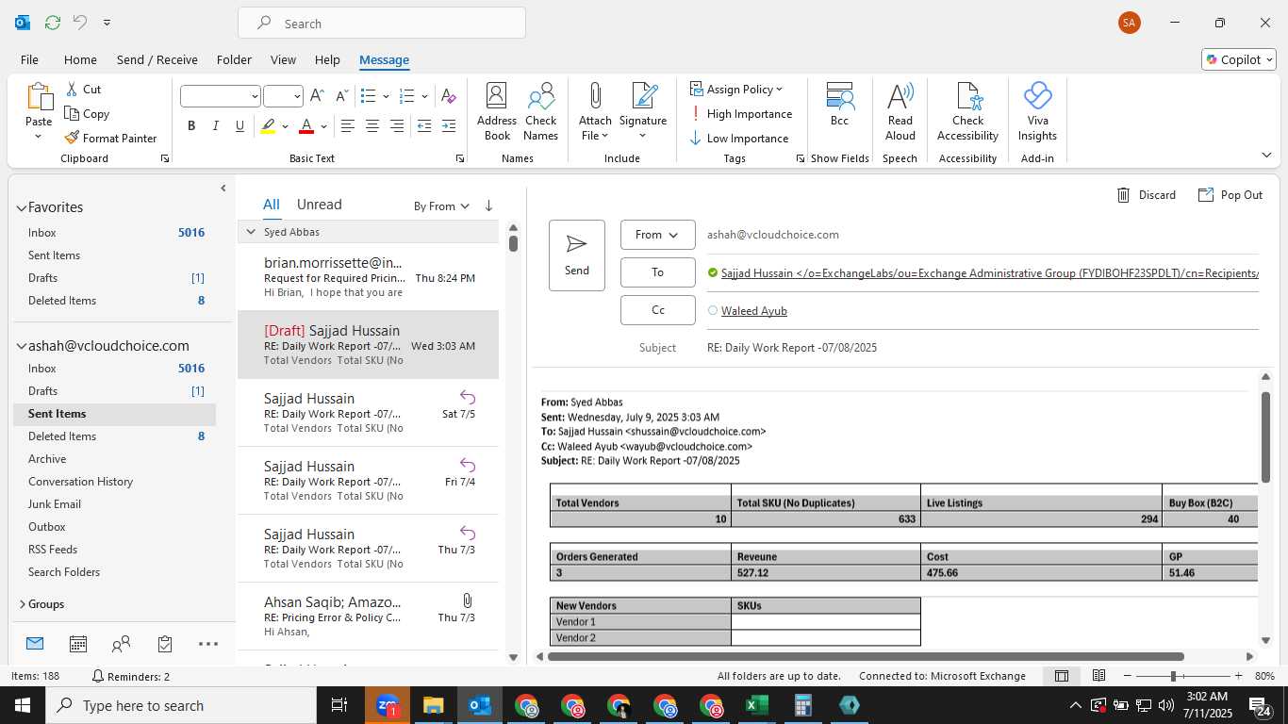Open the People view icon
Screen dimensions: 1288x724
point(121,644)
